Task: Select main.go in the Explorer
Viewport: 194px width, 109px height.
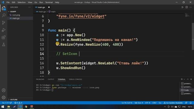Action: (16, 18)
